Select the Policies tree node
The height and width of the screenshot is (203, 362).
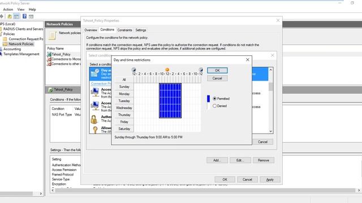point(9,34)
